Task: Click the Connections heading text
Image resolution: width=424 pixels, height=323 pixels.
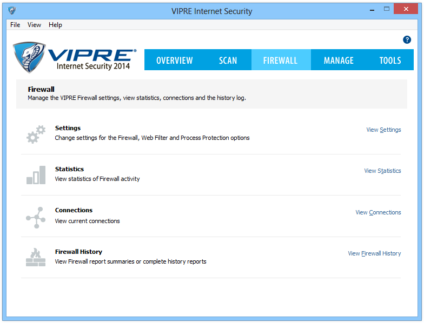Action: (74, 210)
